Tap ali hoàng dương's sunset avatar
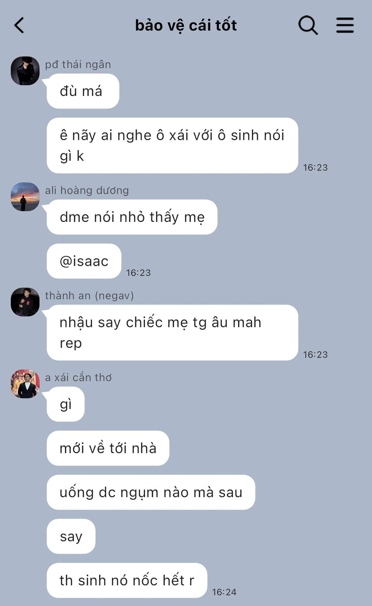 [25, 197]
